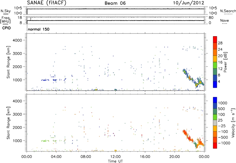
Task: Click the N.Search legend label
Action: click(228, 11)
